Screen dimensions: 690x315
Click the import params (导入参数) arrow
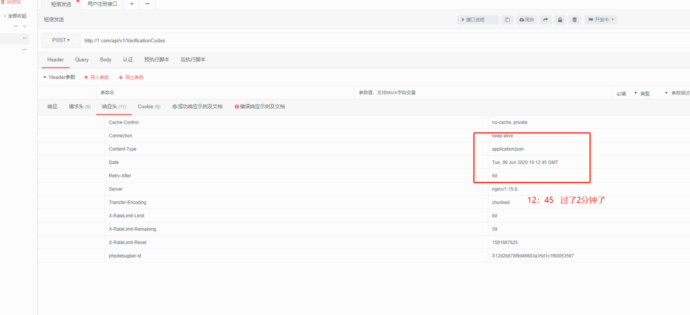(97, 77)
